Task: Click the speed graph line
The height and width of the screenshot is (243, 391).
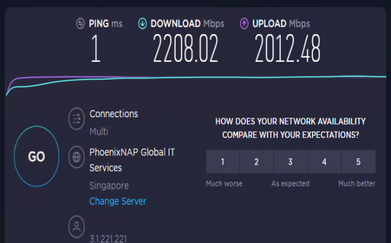Action: click(x=231, y=78)
